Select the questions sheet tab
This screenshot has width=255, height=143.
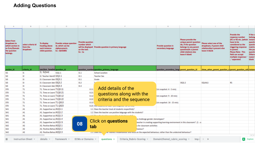click(x=107, y=139)
